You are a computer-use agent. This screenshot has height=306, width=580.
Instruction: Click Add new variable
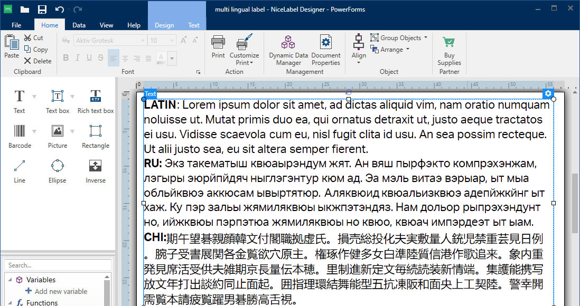(x=60, y=291)
